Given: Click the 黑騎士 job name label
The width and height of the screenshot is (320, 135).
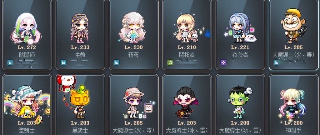Looking at the screenshot, I should point(80,130).
